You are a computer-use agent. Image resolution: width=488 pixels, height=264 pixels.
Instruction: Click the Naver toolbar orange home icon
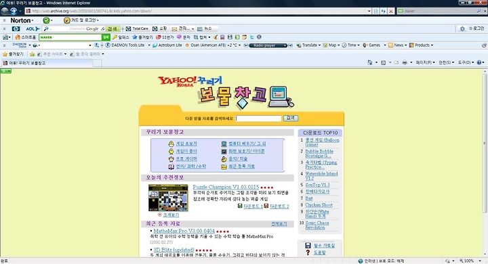[x=18, y=37]
